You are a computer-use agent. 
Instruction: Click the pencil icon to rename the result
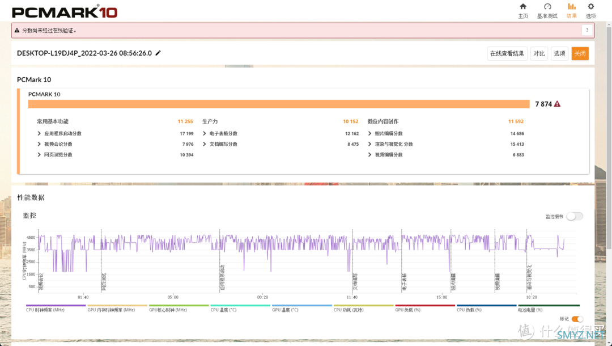pyautogui.click(x=158, y=53)
